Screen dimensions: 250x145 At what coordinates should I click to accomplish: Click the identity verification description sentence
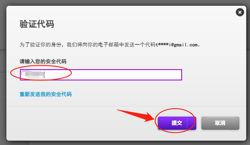(110, 45)
